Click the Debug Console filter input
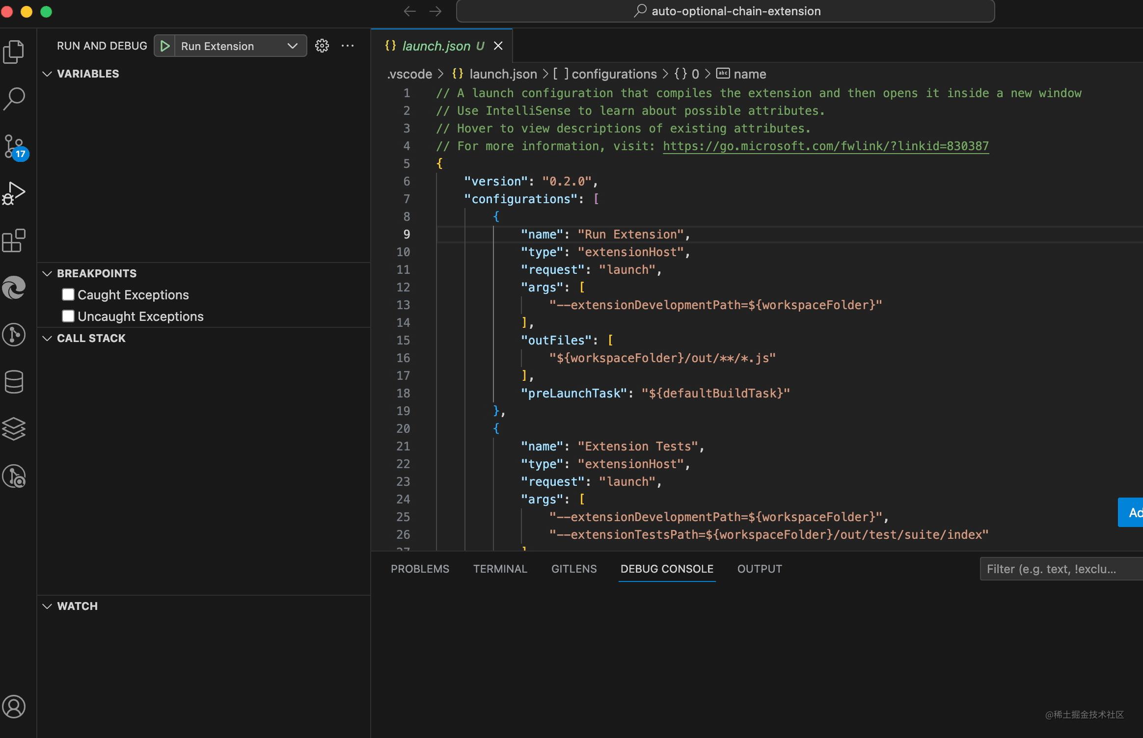The width and height of the screenshot is (1143, 738). click(x=1060, y=569)
